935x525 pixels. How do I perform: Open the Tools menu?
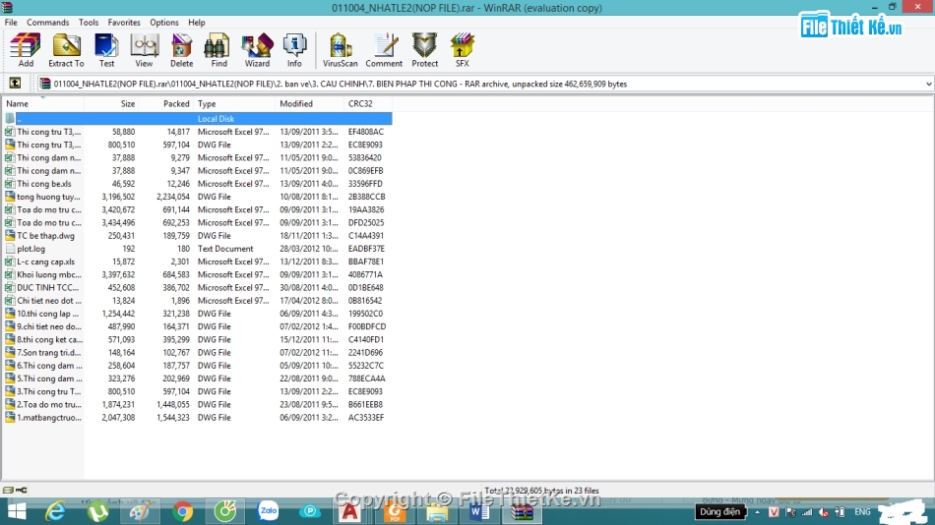point(89,22)
